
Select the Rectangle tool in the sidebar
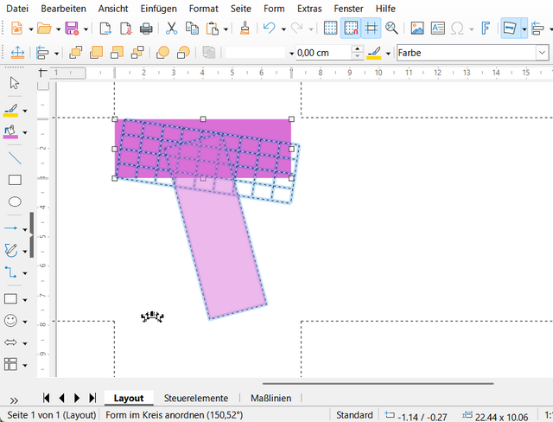click(x=15, y=180)
